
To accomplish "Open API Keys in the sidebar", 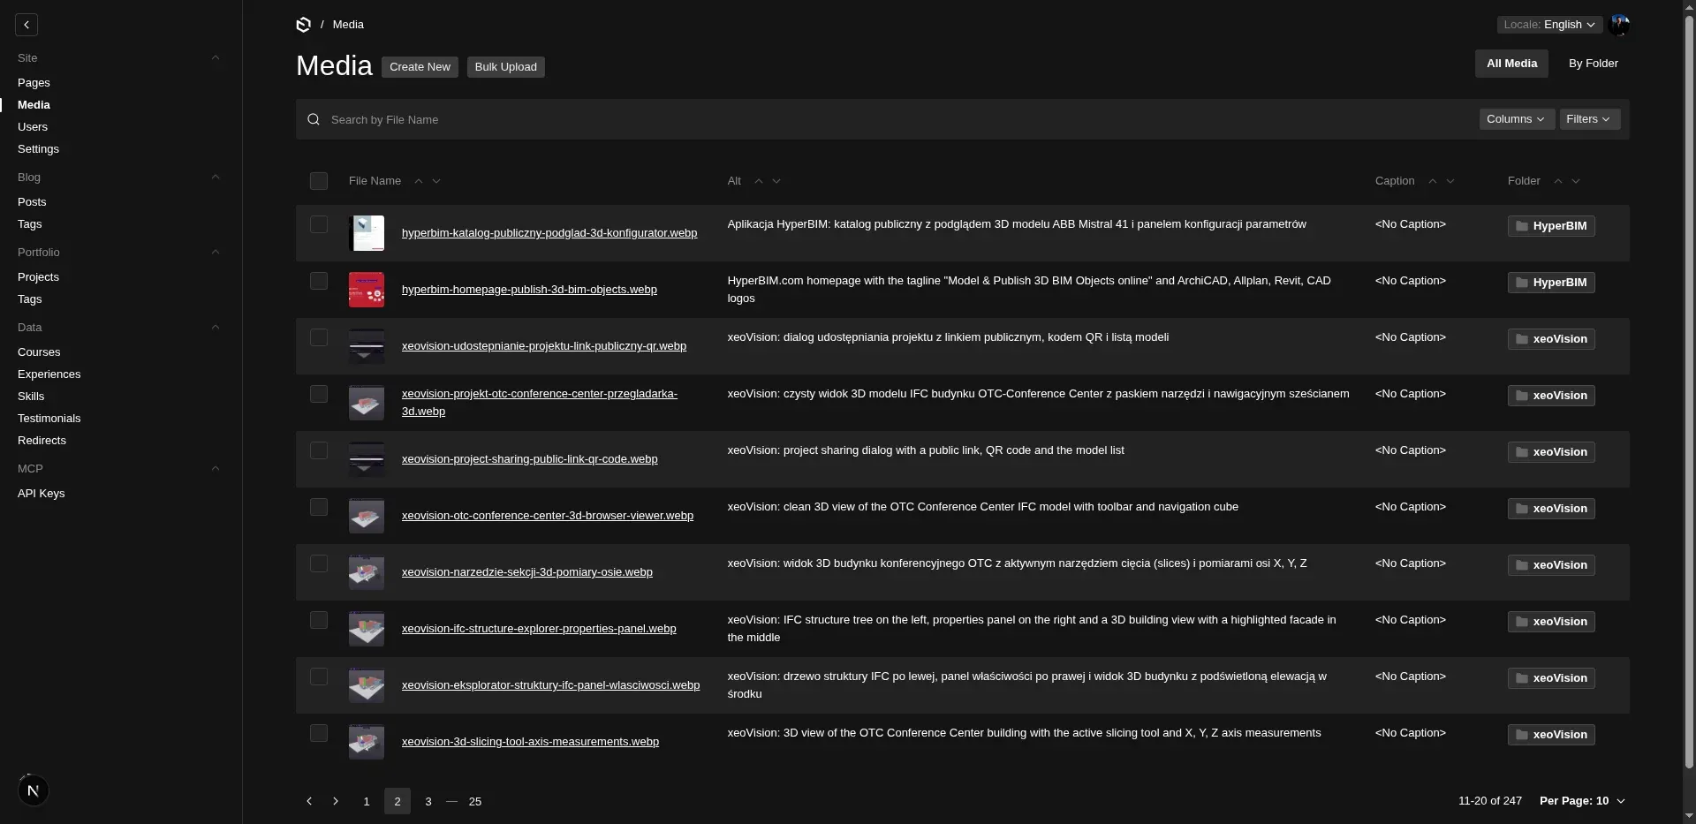I will pyautogui.click(x=41, y=494).
